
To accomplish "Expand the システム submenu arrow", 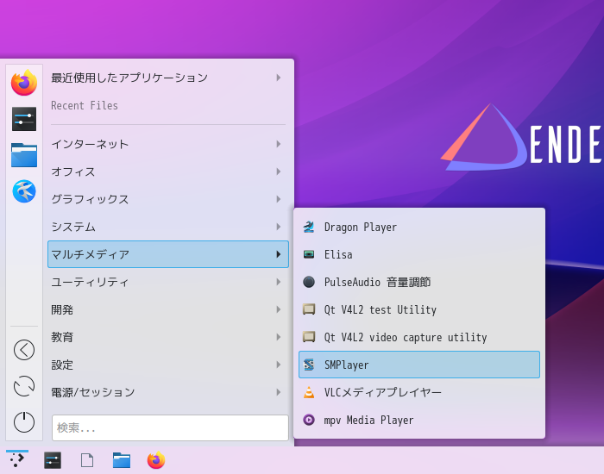I will [279, 227].
